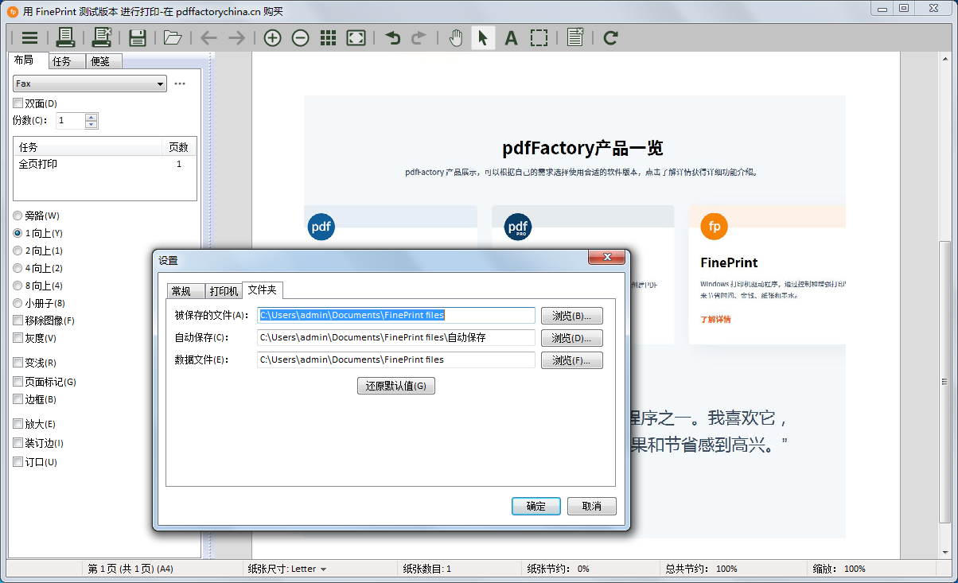Click the Refresh circular arrow icon
The width and height of the screenshot is (958, 583).
point(610,37)
